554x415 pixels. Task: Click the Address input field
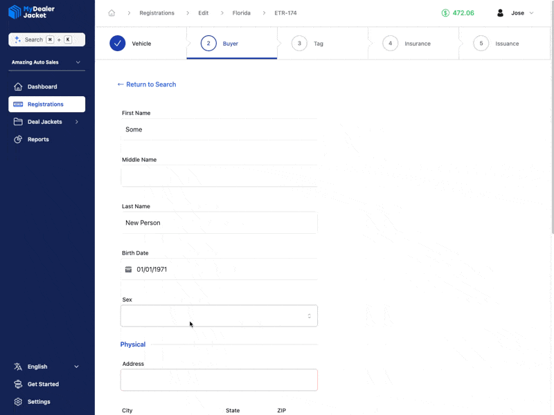(219, 379)
